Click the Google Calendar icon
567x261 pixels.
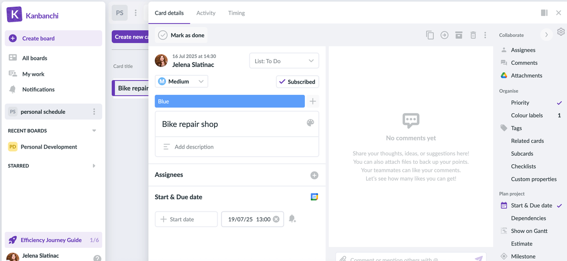tap(314, 197)
